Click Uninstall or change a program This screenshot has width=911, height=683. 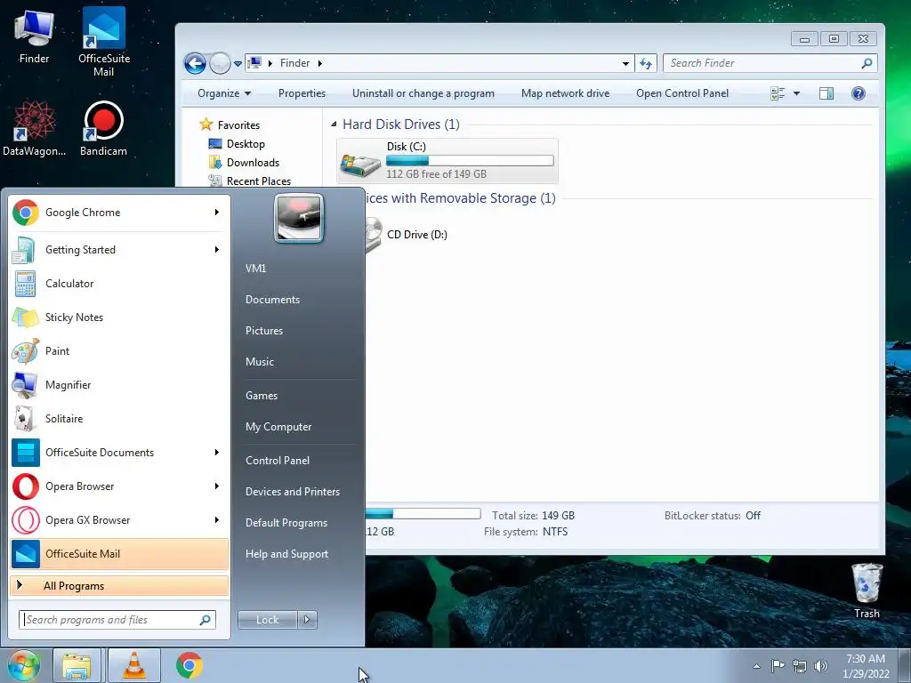click(423, 93)
